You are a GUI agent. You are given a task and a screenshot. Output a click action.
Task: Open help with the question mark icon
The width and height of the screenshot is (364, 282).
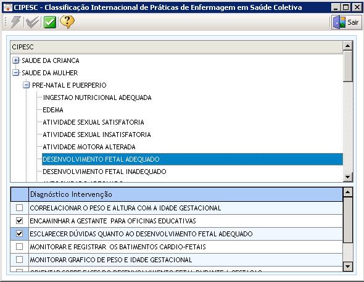[67, 22]
